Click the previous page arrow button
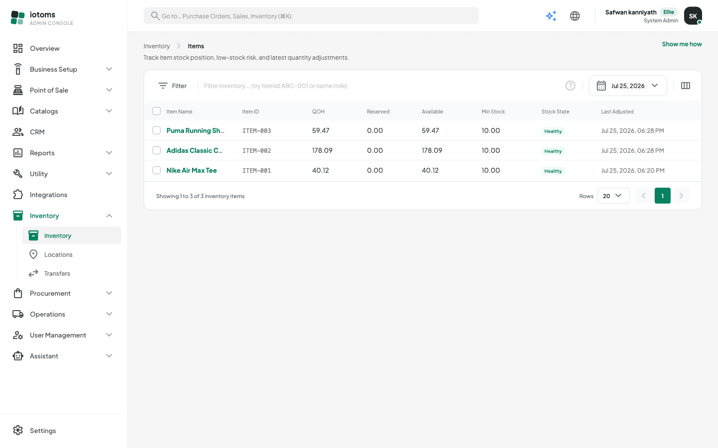This screenshot has height=448, width=718. 643,196
